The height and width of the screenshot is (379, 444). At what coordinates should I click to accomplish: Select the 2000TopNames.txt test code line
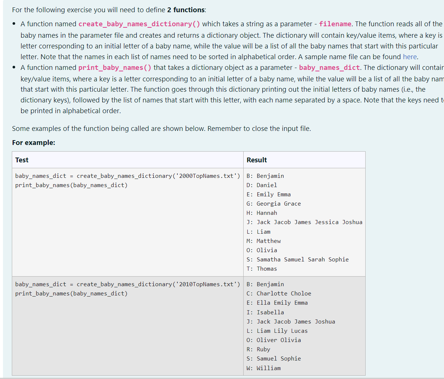pyautogui.click(x=127, y=176)
